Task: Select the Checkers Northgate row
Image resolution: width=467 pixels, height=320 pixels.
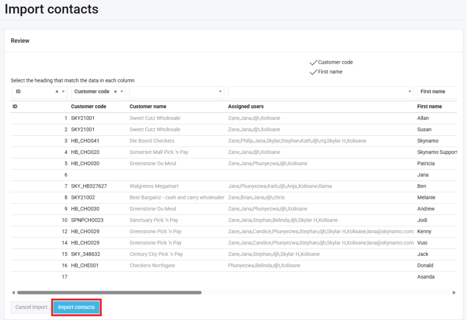Action: pos(152,266)
